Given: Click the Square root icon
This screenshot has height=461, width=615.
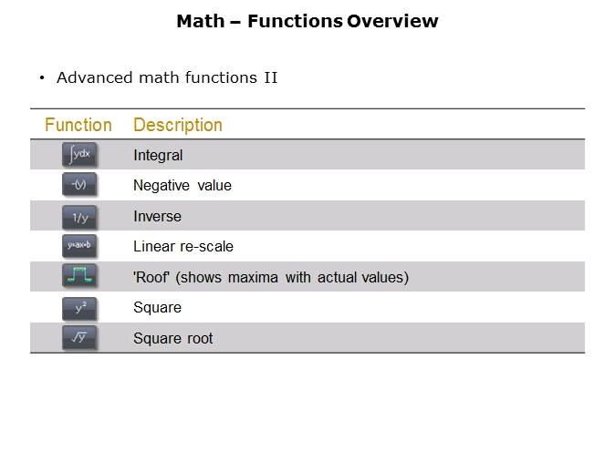Looking at the screenshot, I should 79,338.
